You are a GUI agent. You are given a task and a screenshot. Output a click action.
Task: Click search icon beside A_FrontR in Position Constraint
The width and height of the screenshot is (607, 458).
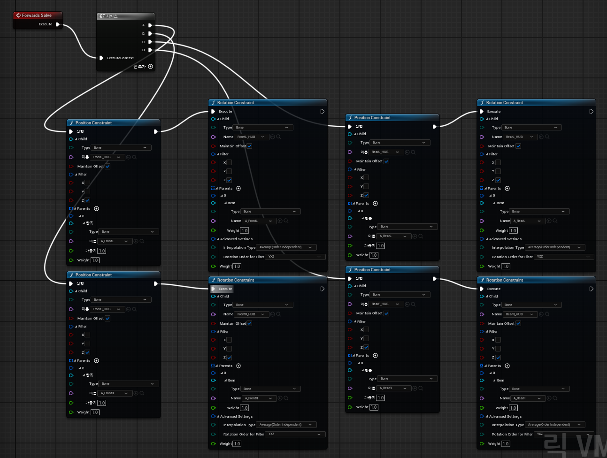[142, 393]
